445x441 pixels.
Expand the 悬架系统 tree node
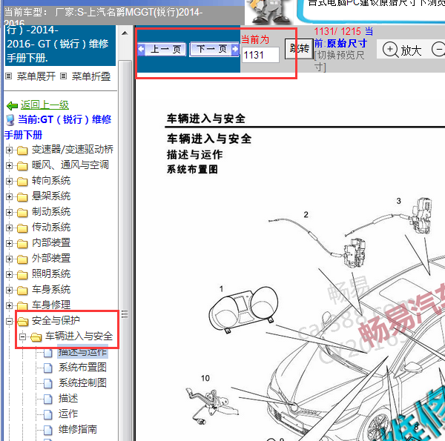point(9,196)
